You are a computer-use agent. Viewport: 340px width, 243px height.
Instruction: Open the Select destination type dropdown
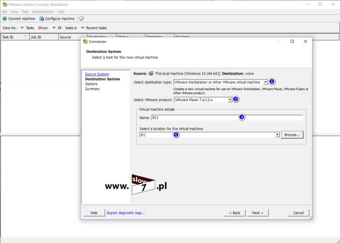265,82
